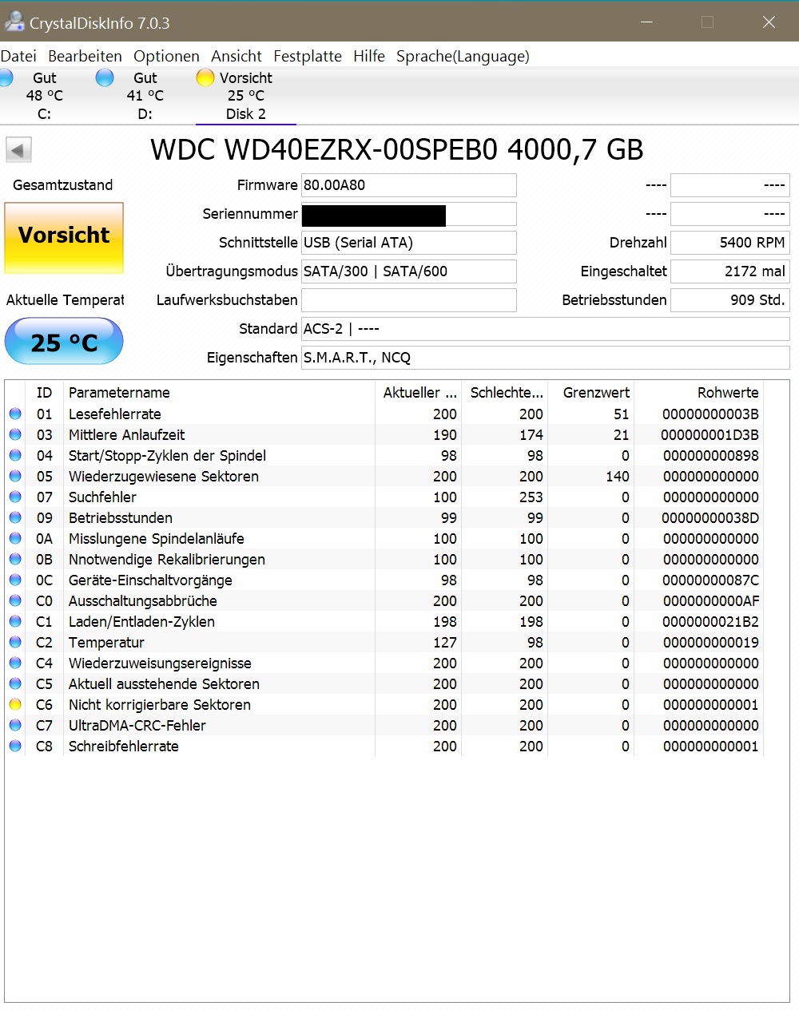
Task: Click status orb of row C2 Temperatur
Action: coord(15,642)
